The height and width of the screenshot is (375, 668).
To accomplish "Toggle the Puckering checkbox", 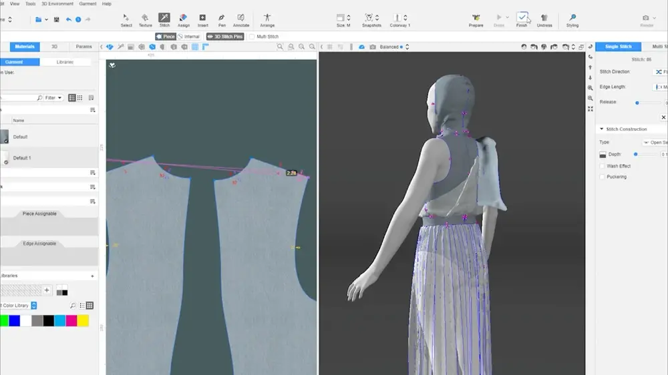I will click(x=603, y=177).
